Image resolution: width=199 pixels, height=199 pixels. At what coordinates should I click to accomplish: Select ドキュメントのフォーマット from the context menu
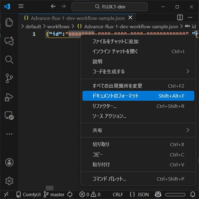pyautogui.click(x=138, y=96)
